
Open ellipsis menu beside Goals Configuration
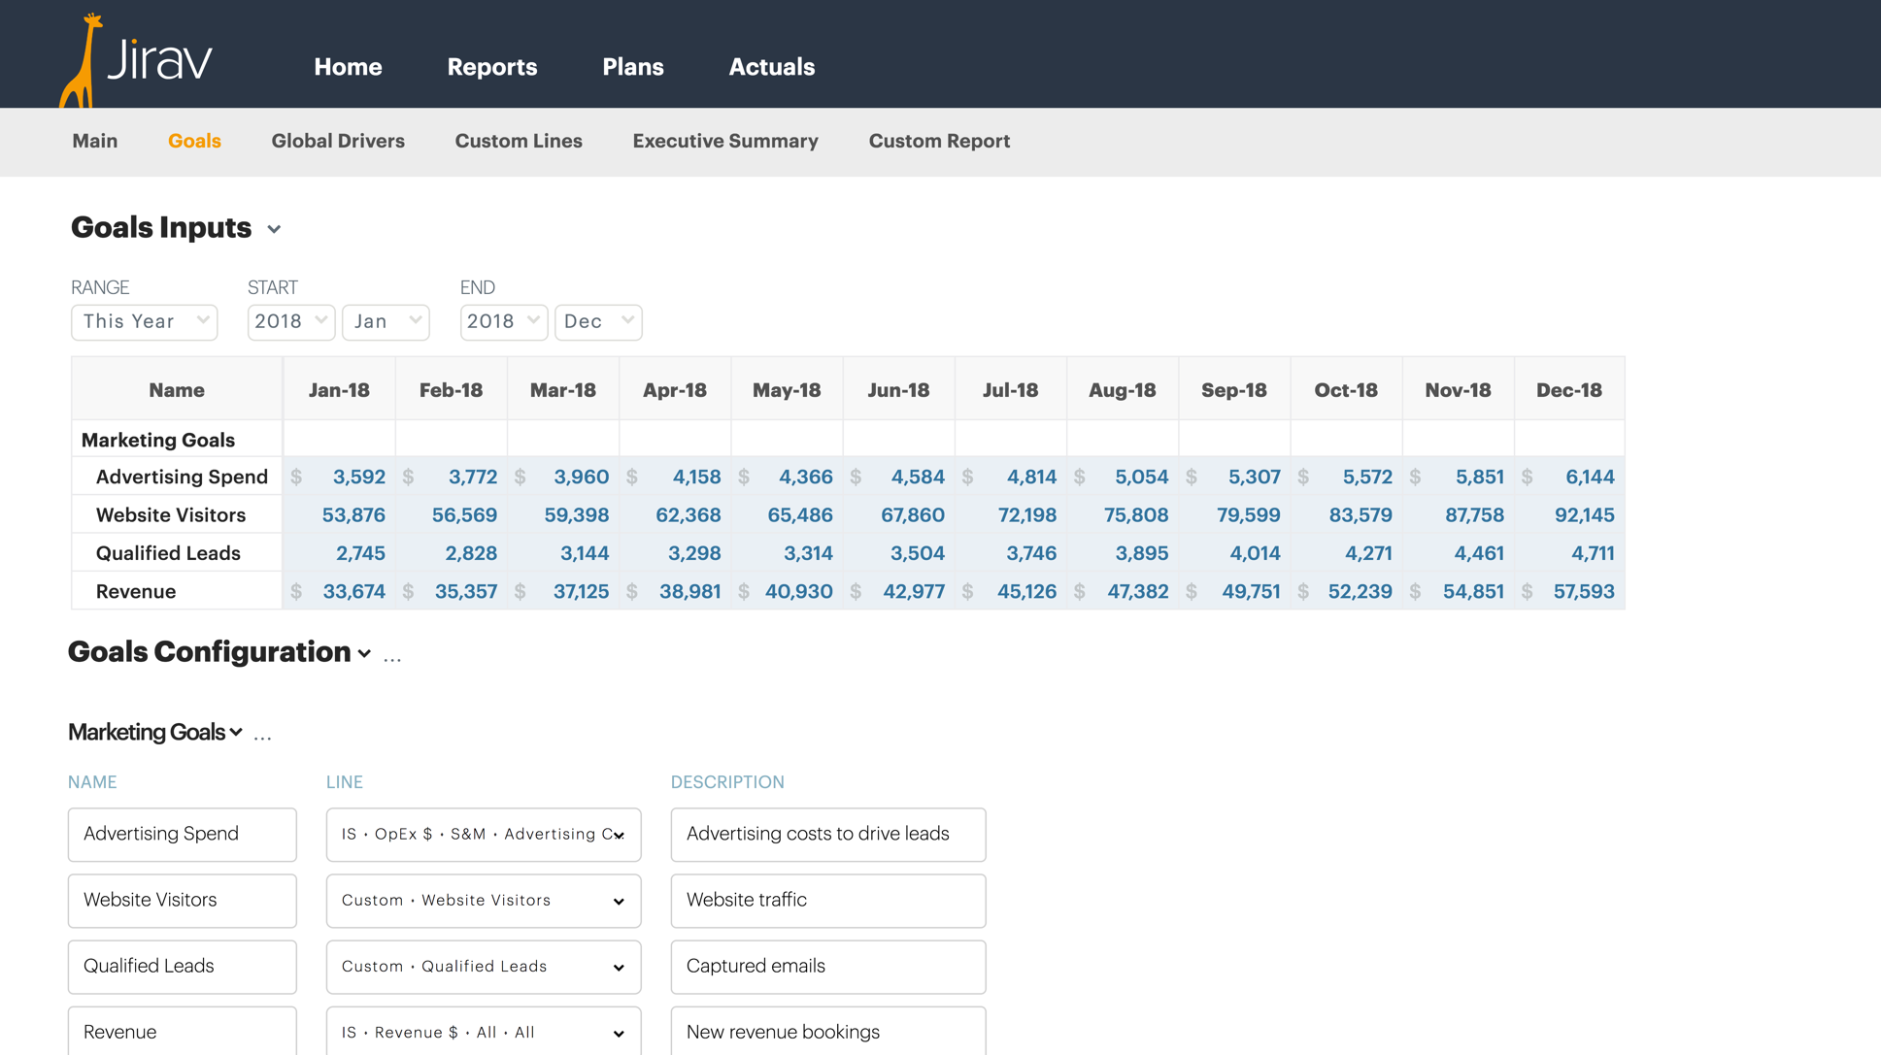coord(392,657)
